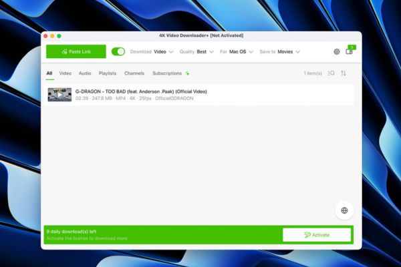
Task: Click the sort order arrows icon
Action: (344, 73)
